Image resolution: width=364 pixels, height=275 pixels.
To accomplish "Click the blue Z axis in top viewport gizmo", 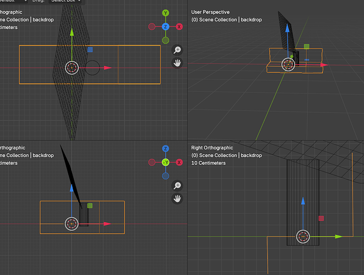I will (x=166, y=26).
